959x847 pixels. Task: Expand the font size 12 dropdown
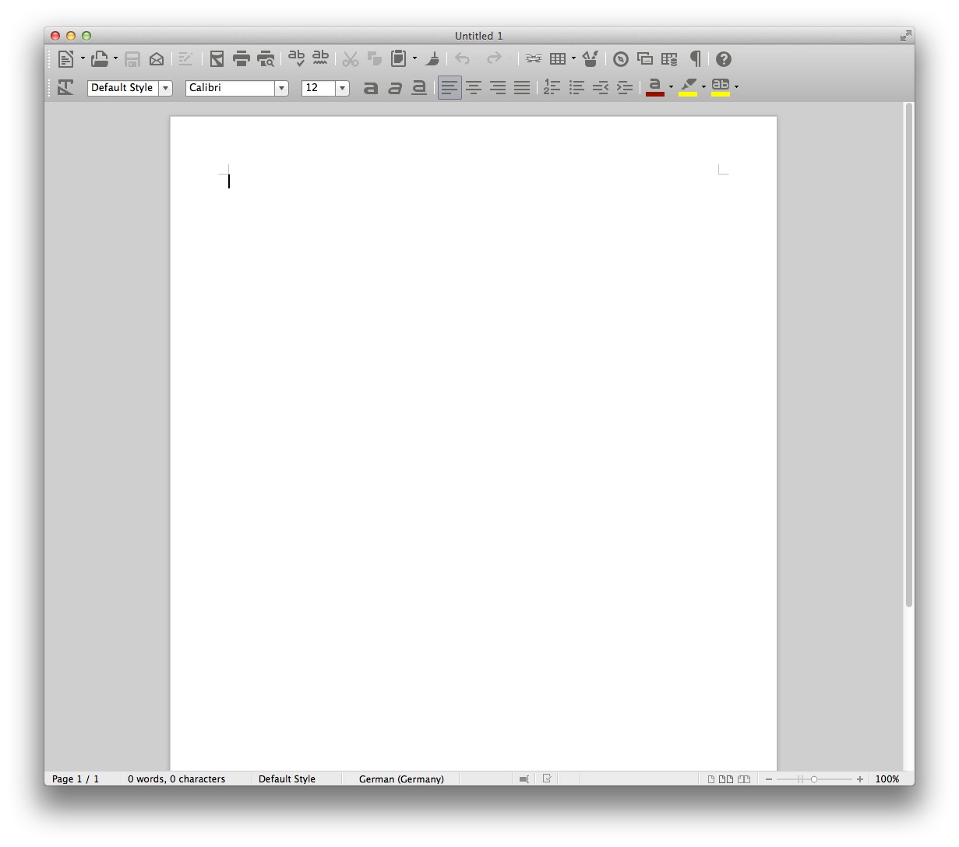[x=342, y=89]
